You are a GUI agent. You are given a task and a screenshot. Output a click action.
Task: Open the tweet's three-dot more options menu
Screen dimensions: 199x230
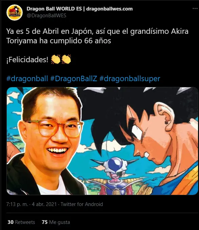(195, 8)
